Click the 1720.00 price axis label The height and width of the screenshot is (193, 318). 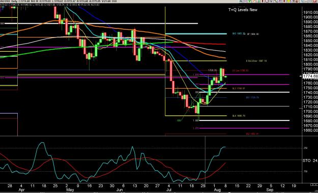pyautogui.click(x=310, y=102)
